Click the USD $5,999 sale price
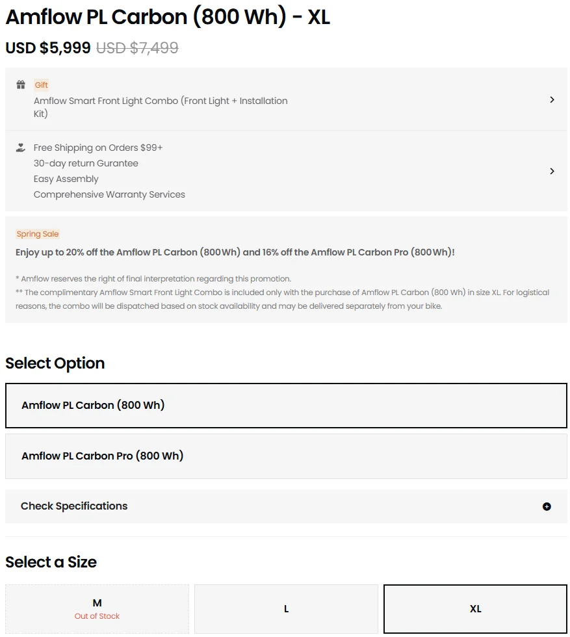570x637 pixels. click(48, 48)
